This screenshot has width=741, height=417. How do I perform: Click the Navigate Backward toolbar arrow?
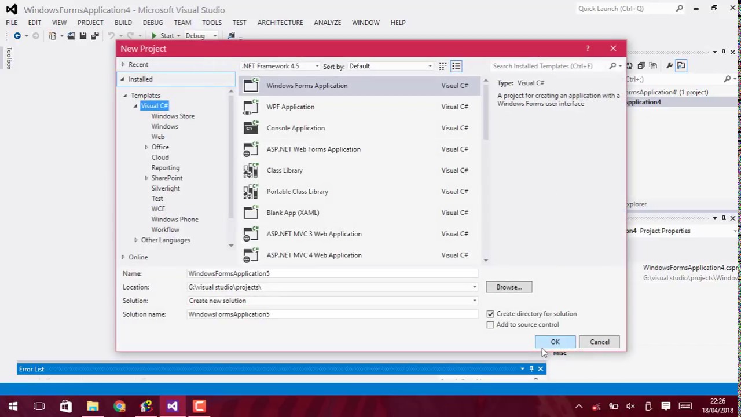click(x=17, y=36)
